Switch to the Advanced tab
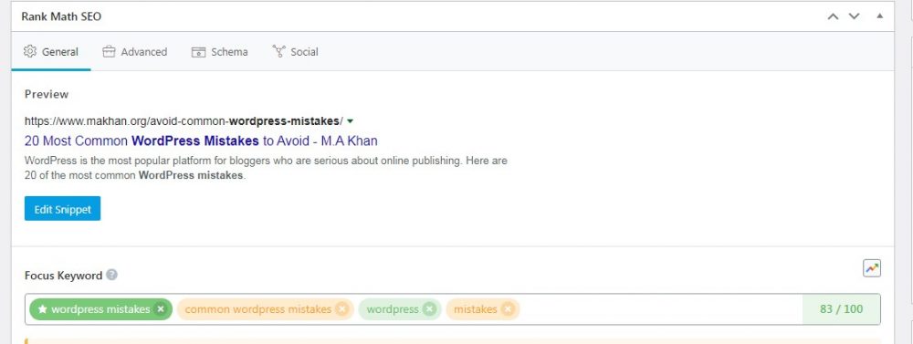 point(134,52)
